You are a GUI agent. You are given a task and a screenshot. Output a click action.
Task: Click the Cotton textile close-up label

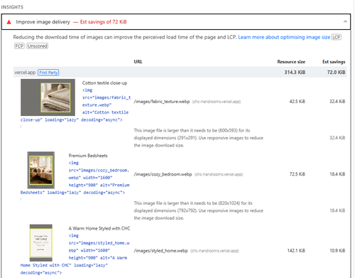point(104,83)
